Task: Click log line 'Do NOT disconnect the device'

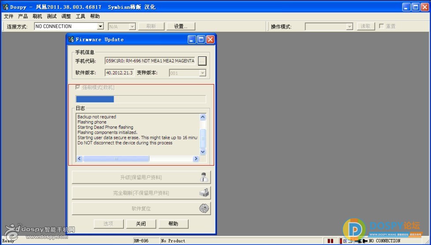Action: 125,143
